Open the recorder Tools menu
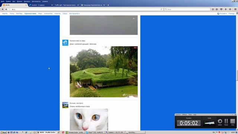The image size is (238, 134). click(190, 115)
